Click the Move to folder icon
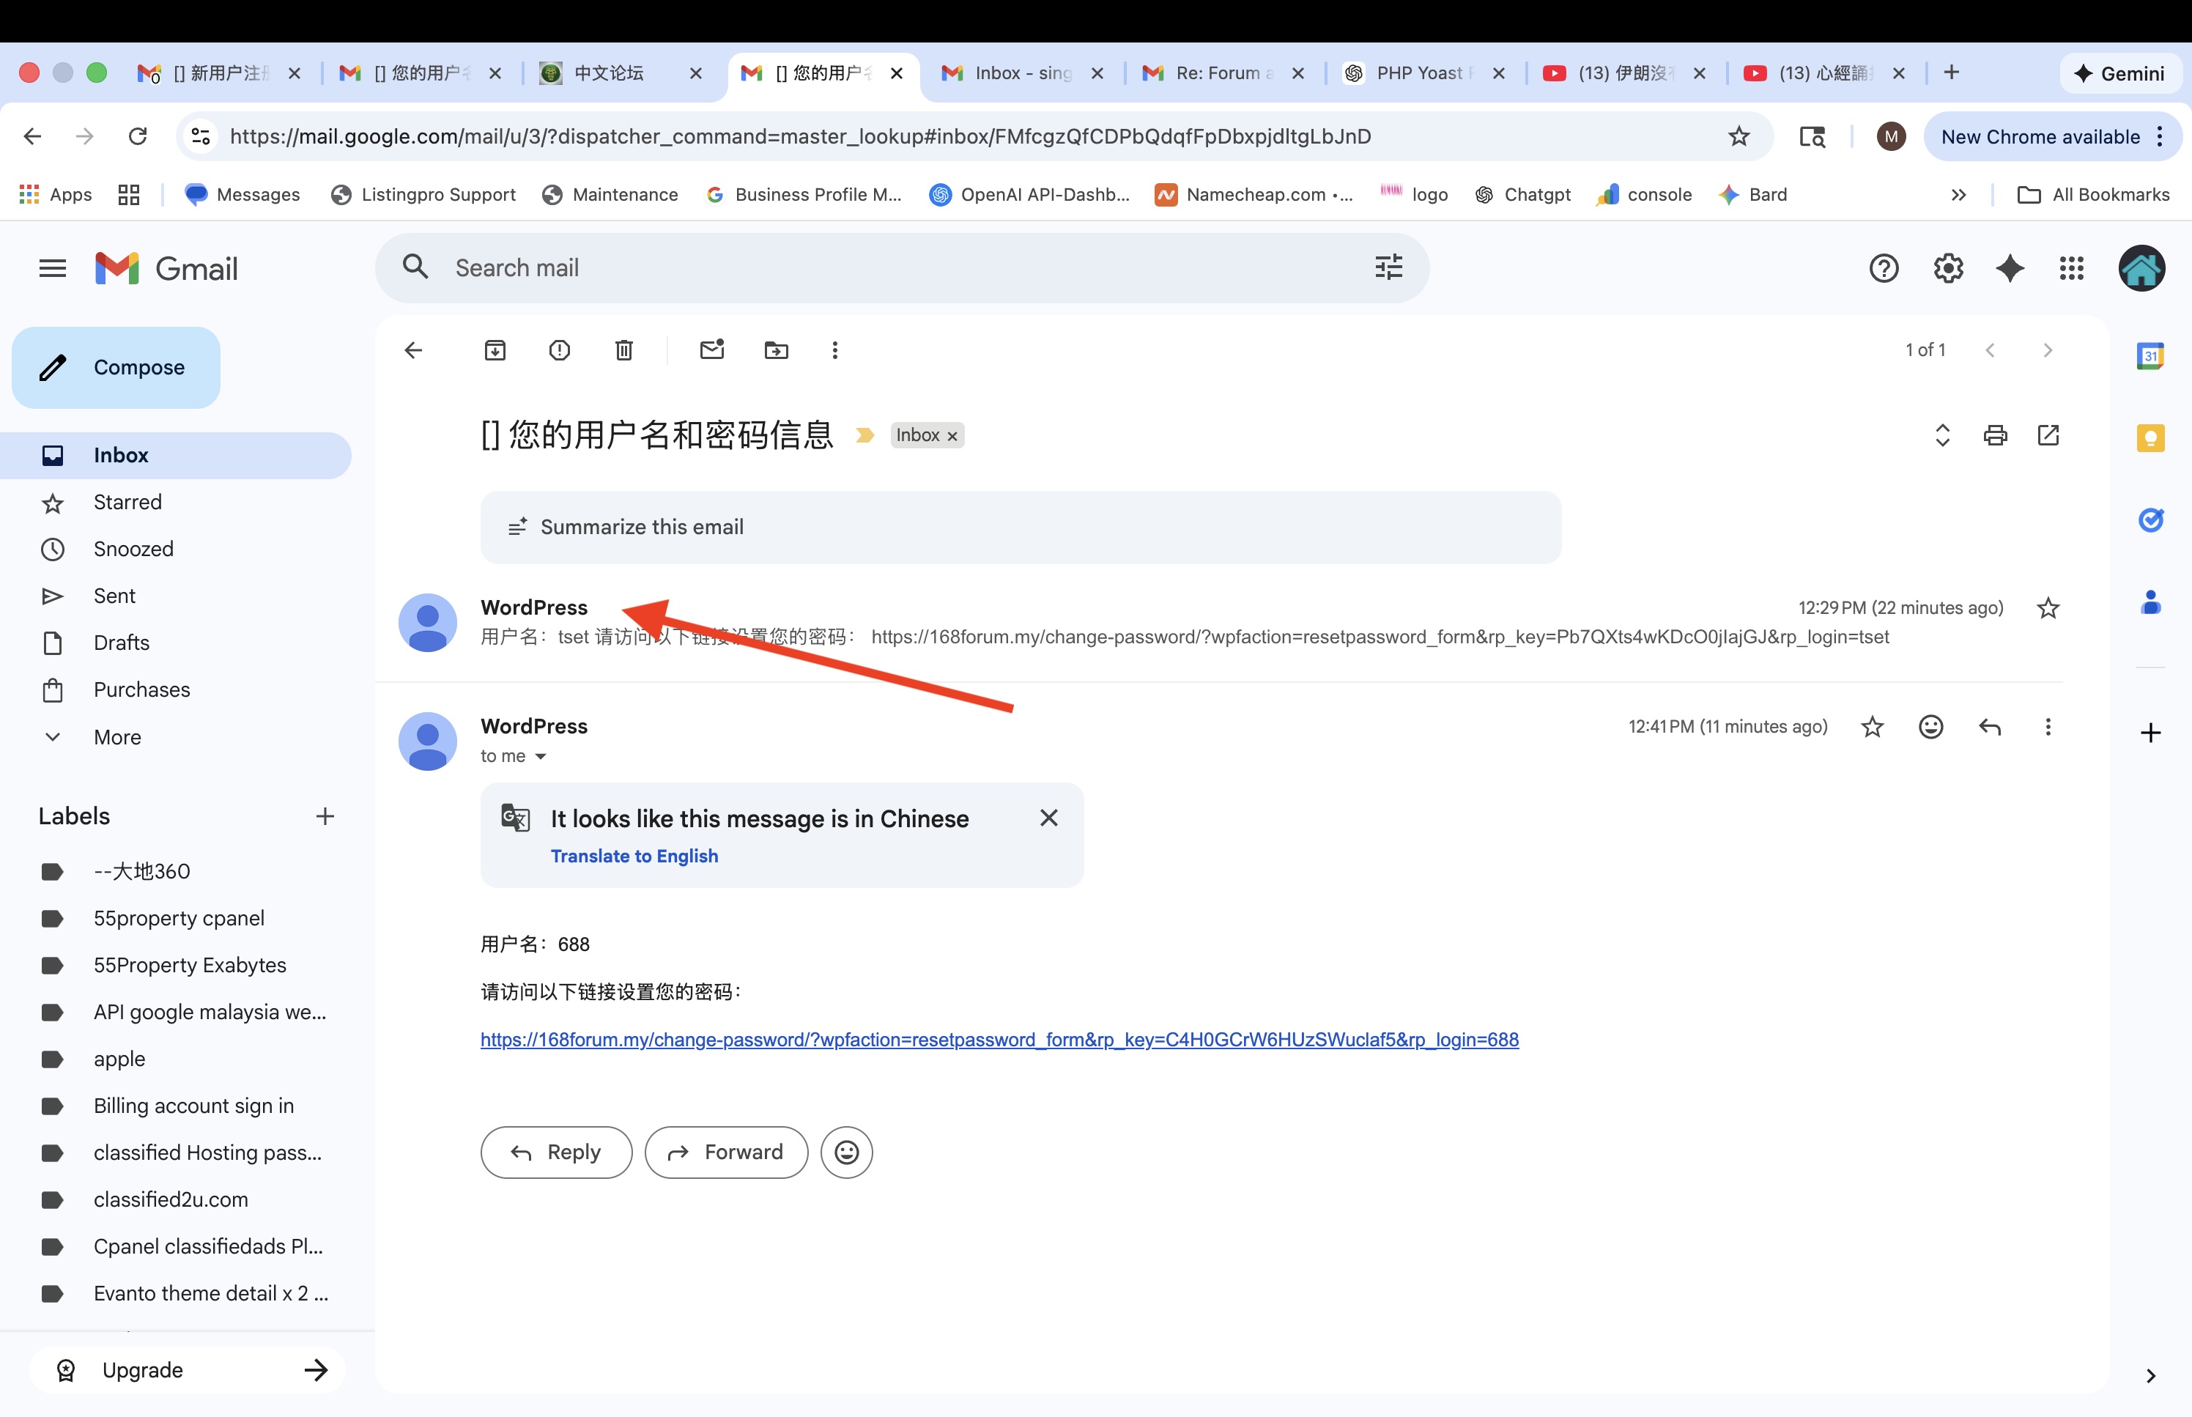 [777, 349]
